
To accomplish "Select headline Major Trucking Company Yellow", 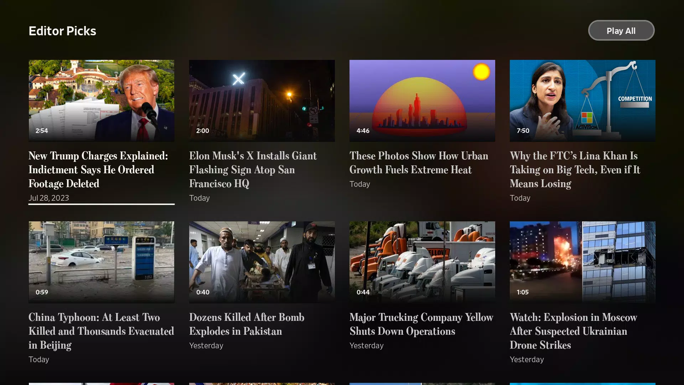I will [x=421, y=324].
